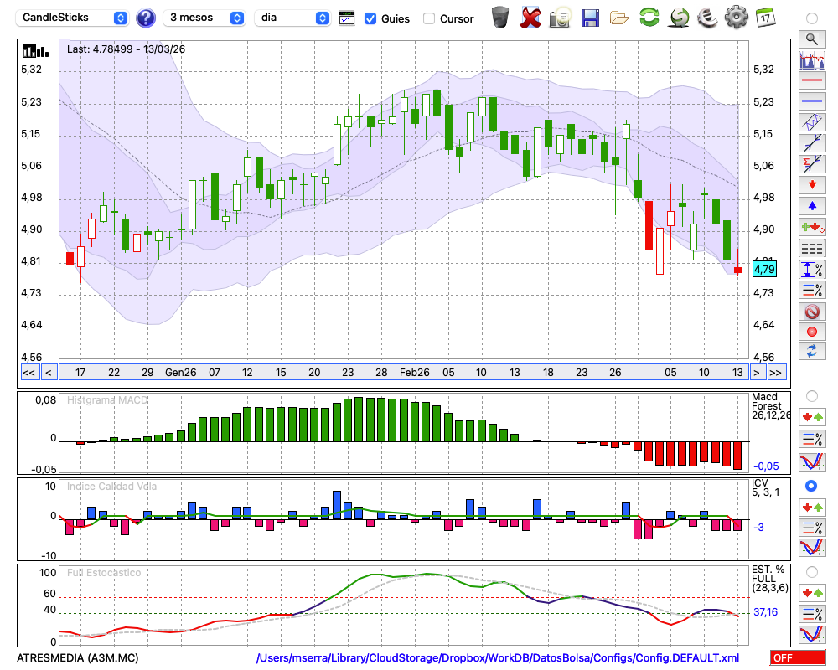The image size is (838, 670).
Task: Click the red down arrow marker tool
Action: tap(812, 185)
